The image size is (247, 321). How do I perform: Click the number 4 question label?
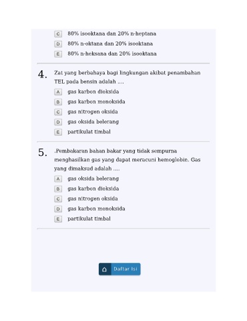click(42, 74)
